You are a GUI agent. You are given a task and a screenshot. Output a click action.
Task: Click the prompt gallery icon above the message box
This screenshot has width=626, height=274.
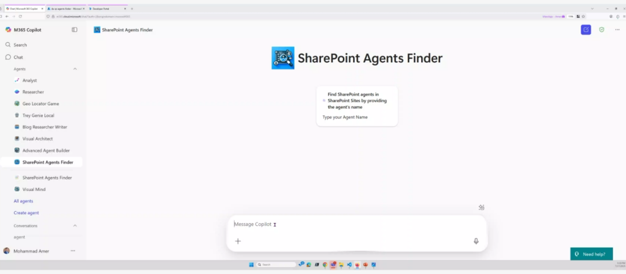(482, 207)
